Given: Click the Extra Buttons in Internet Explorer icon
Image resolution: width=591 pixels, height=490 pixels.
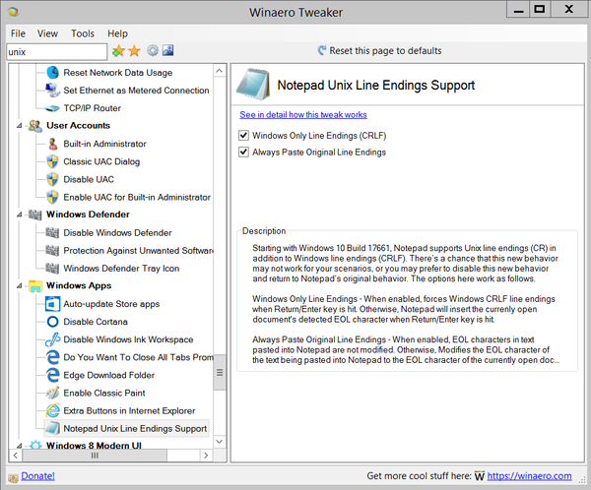Looking at the screenshot, I should (53, 410).
